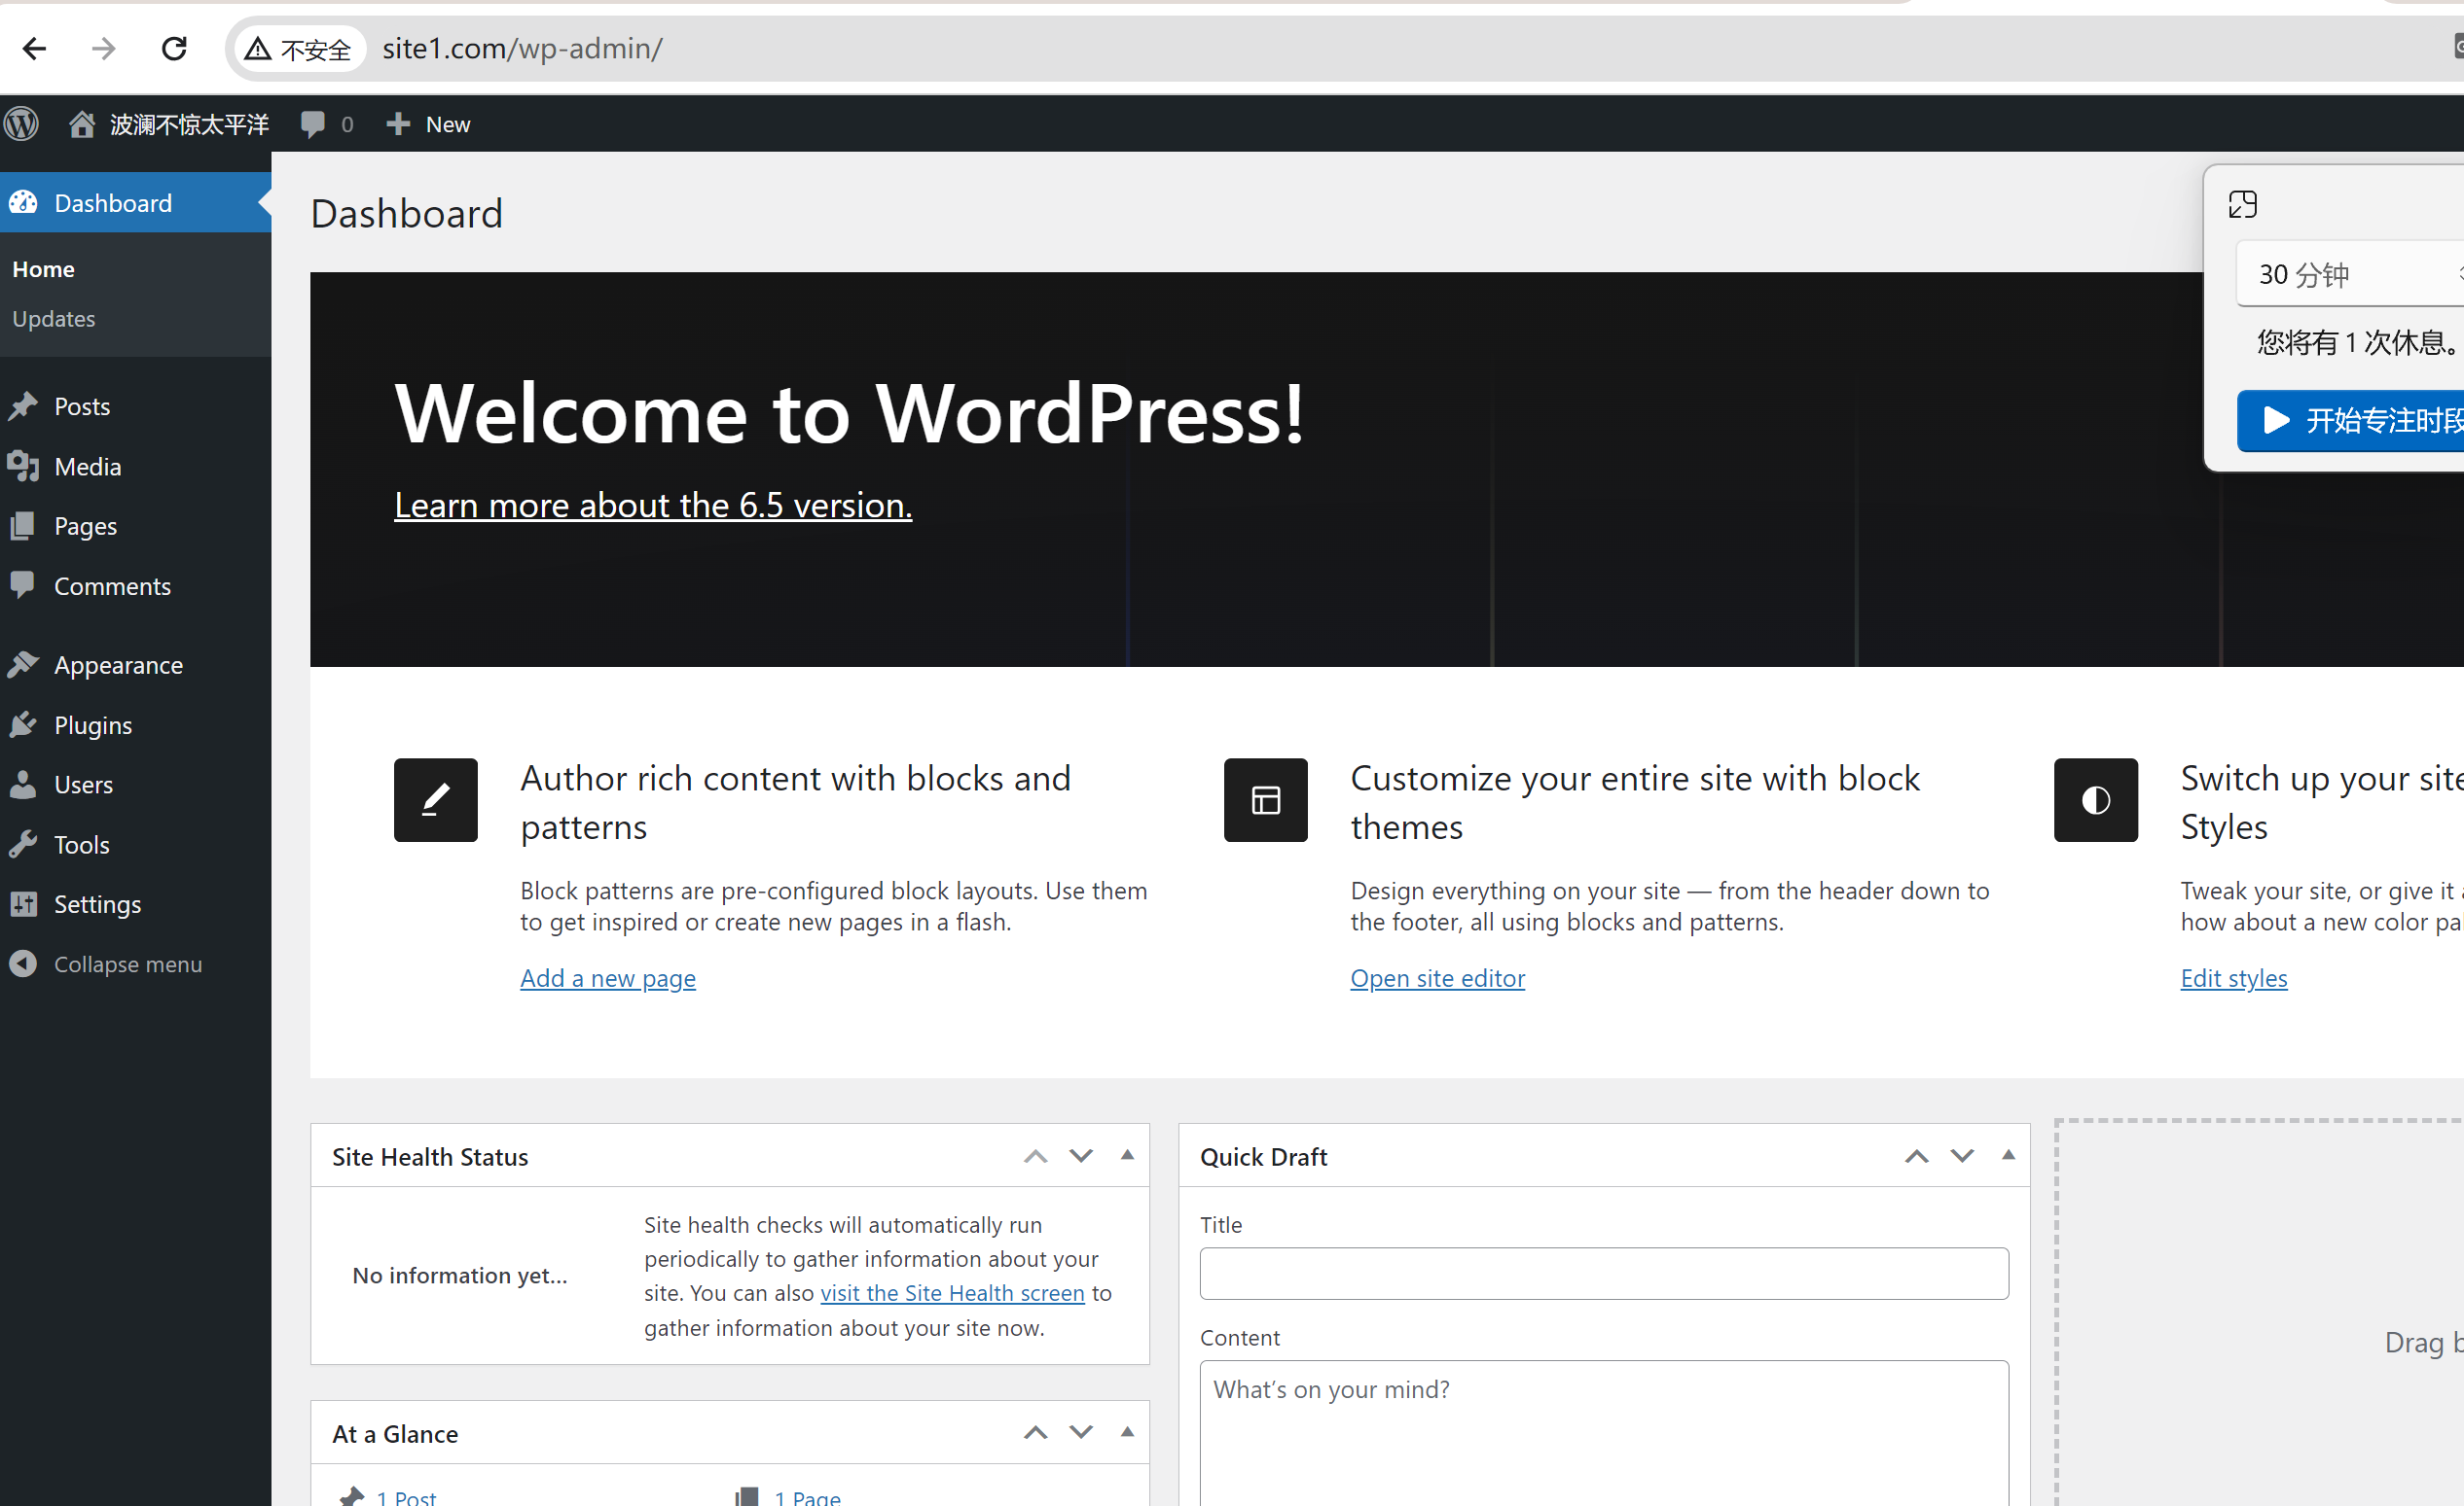
Task: Open the Plugins menu
Action: click(x=93, y=725)
